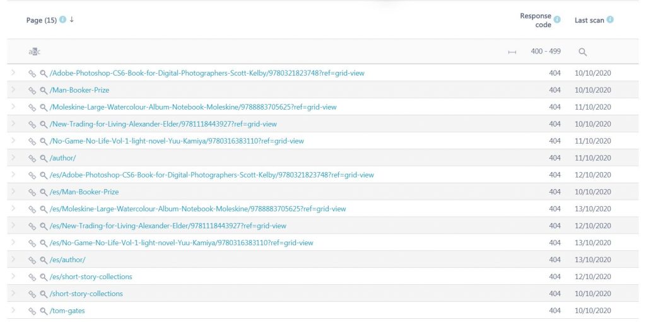This screenshot has height=322, width=646.
Task: Expand the /short-story-collections row
Action: [x=13, y=293]
